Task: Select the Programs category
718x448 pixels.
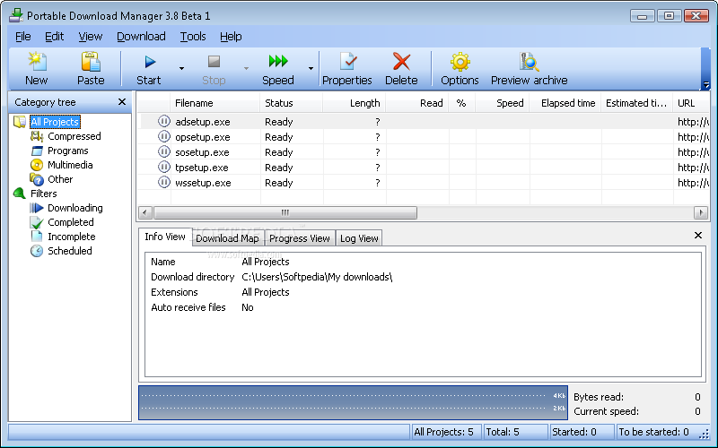Action: coord(68,151)
